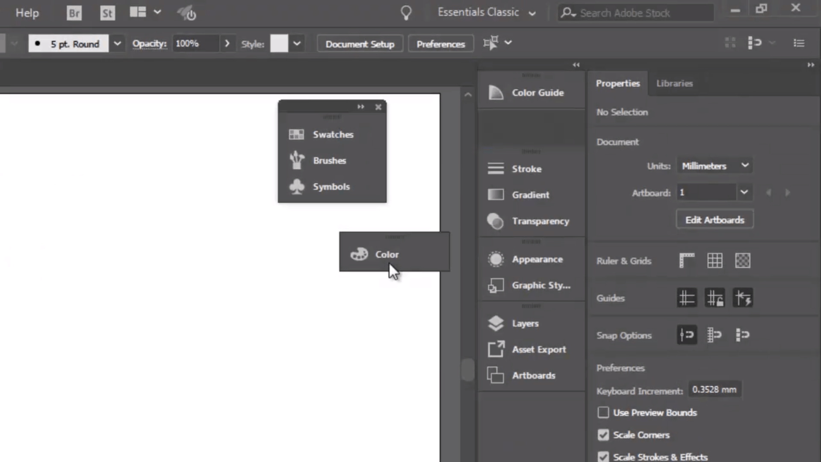Screen dimensions: 821x462
Task: Collapse the Properties panel dock
Action: [811, 65]
